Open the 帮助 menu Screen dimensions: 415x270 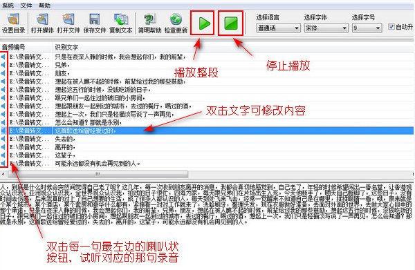pyautogui.click(x=44, y=5)
